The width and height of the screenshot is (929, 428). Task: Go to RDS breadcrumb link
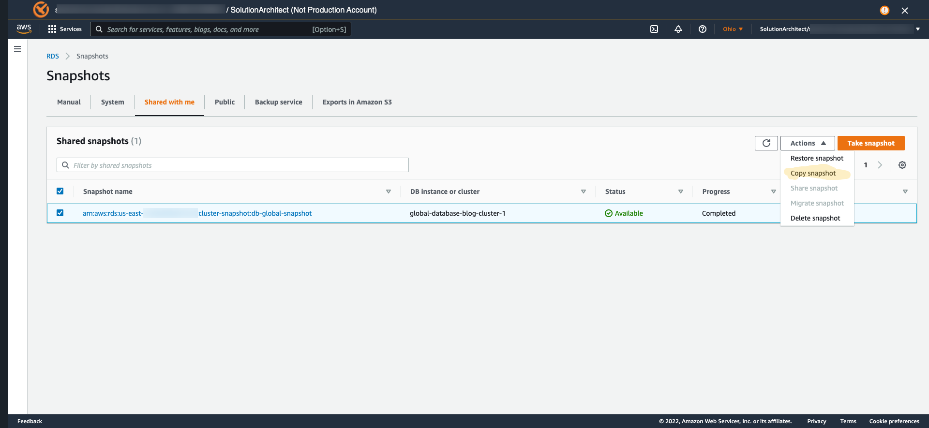[53, 56]
